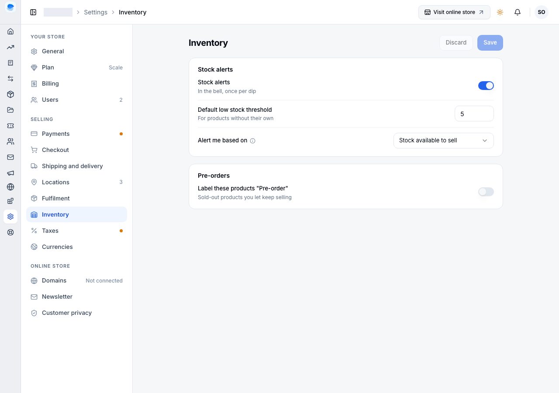Open Checkout settings
Image resolution: width=559 pixels, height=393 pixels.
76,150
